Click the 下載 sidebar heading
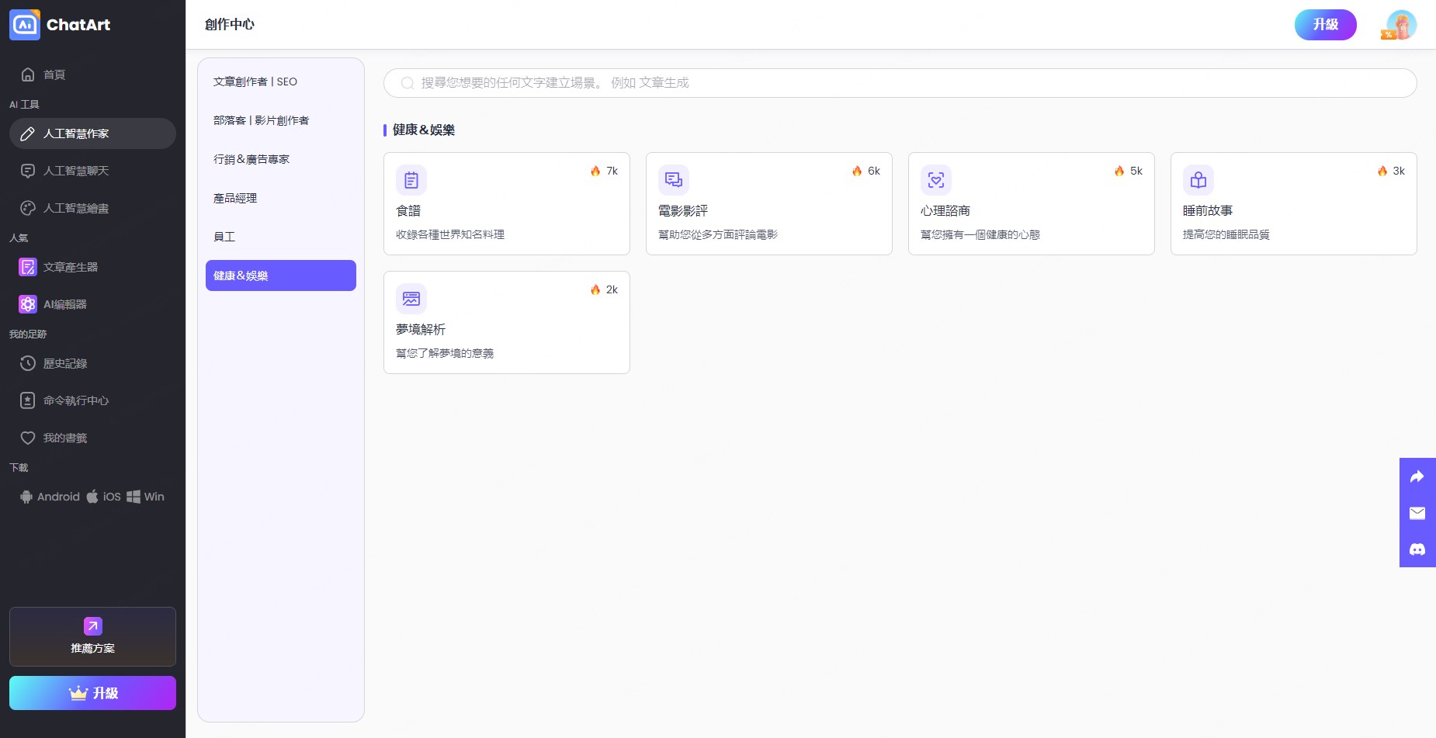The height and width of the screenshot is (738, 1436). pos(19,467)
